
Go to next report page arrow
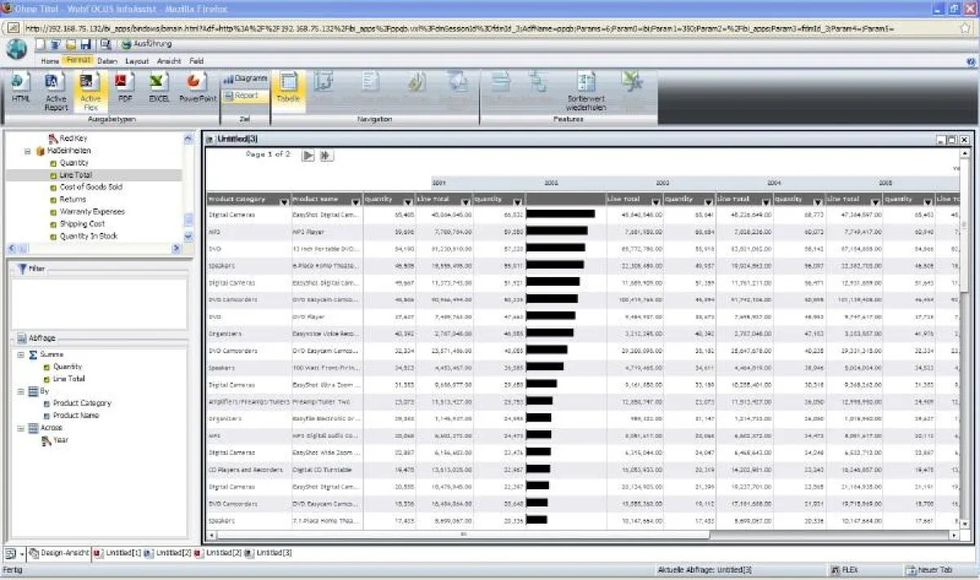tap(308, 155)
